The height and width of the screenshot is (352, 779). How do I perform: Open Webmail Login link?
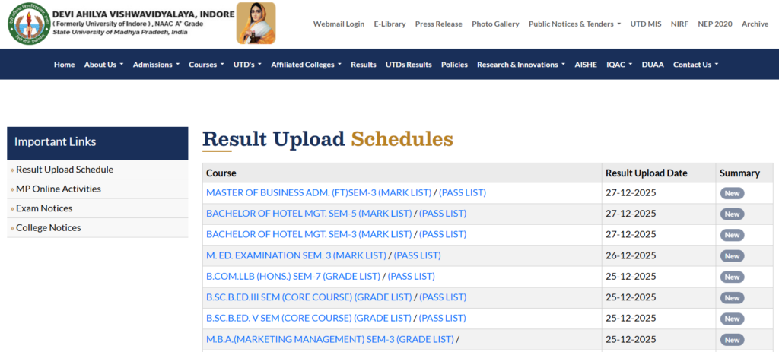(339, 24)
